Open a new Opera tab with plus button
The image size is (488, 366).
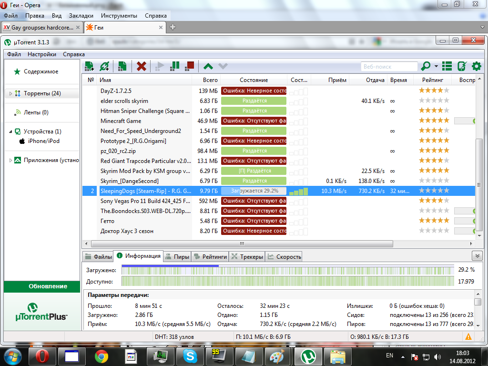173,27
